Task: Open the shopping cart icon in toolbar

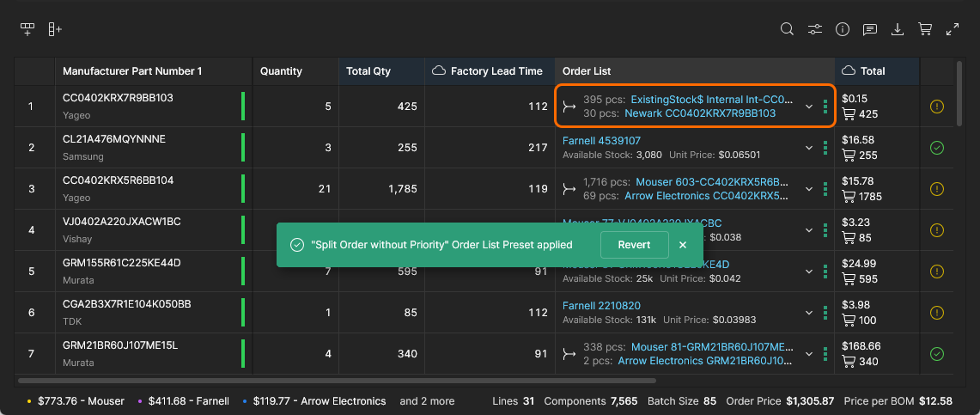Action: tap(925, 29)
